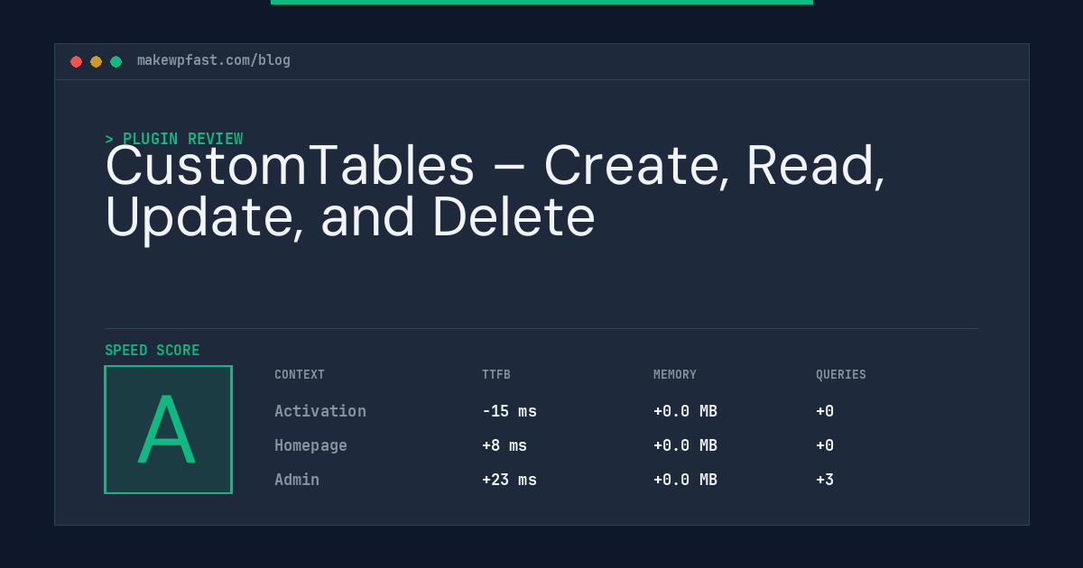Select the Activation row label
The width and height of the screenshot is (1083, 568).
[x=320, y=411]
